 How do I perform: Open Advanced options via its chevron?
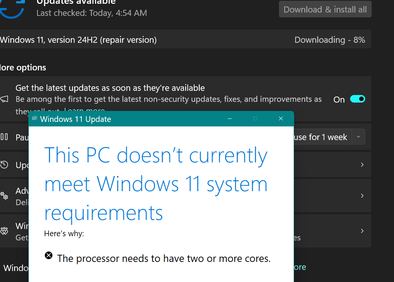click(362, 196)
